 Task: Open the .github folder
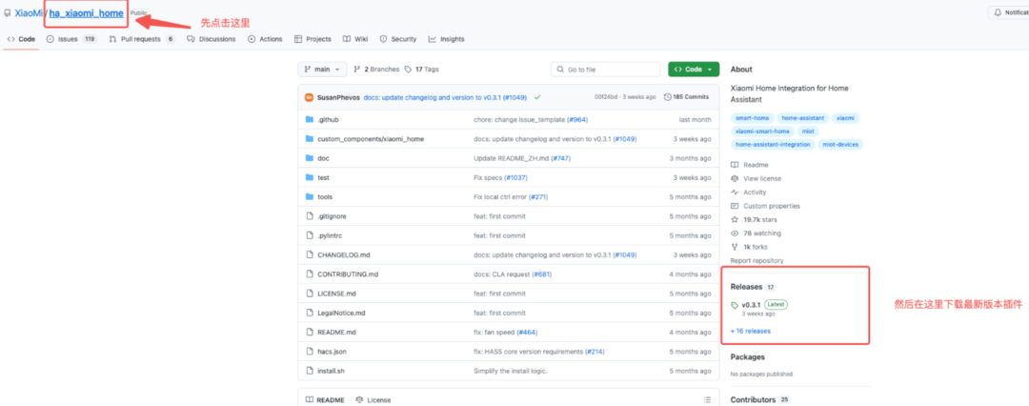[x=328, y=119]
